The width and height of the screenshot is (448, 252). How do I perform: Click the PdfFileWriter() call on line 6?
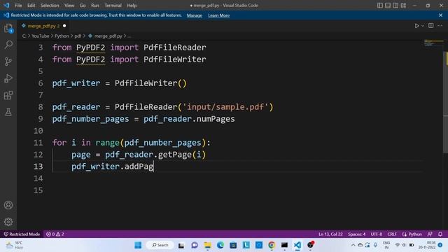coord(150,83)
